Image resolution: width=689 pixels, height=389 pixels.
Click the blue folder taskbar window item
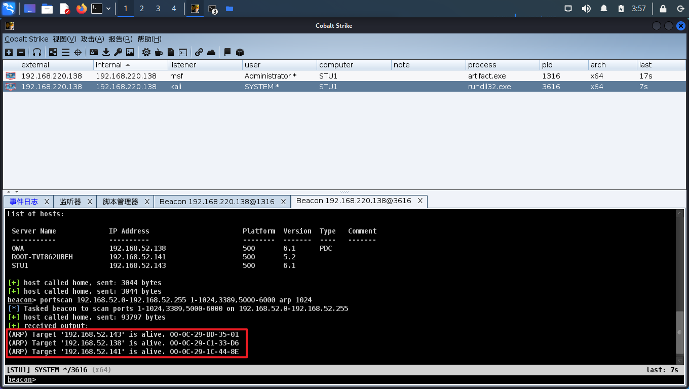pos(229,9)
